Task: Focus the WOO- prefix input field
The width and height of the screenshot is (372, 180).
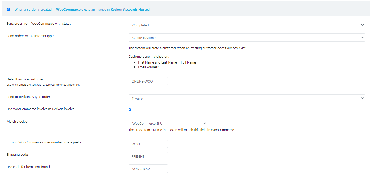Action: tap(148, 144)
